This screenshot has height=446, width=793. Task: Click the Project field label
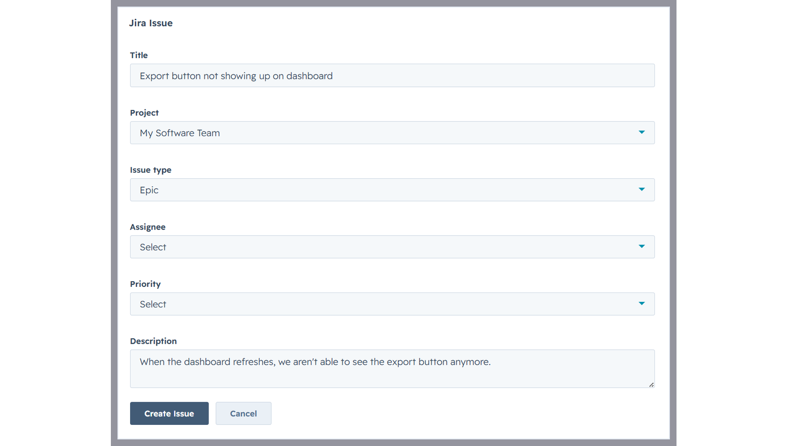coord(144,113)
